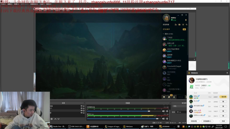230x129 pixels.
Task: Select offline friend ZhoGu in the friend list
Action: pos(174,84)
